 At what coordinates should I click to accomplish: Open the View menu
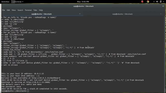14,10
